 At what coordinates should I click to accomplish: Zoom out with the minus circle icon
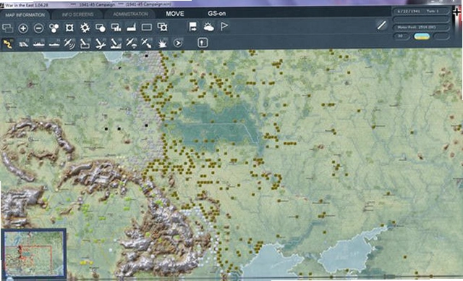[x=38, y=28]
